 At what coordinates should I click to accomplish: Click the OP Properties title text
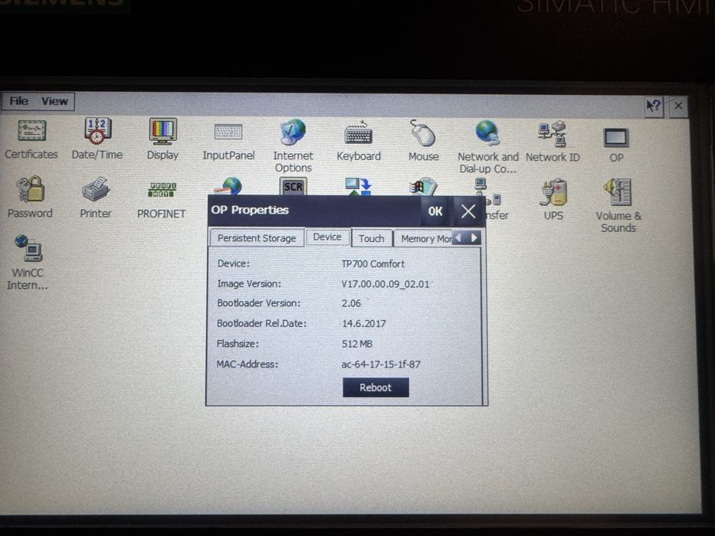[x=250, y=210]
